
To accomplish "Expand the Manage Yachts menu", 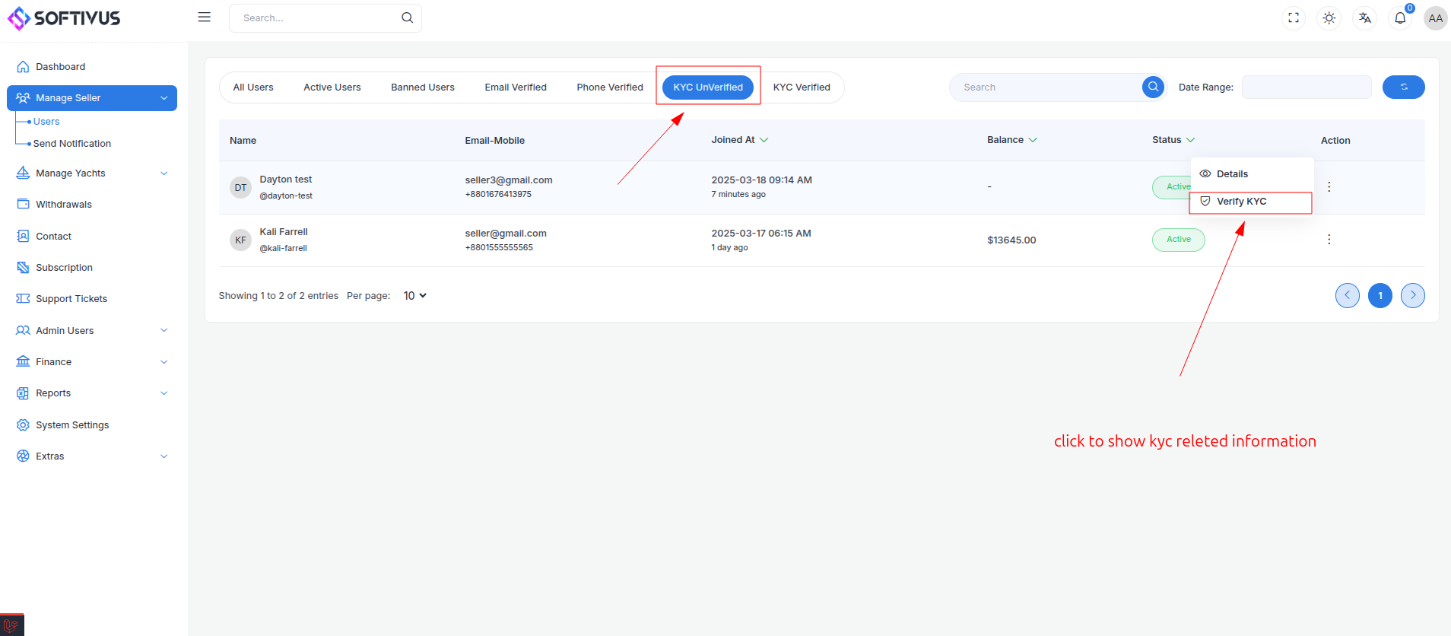I will coord(92,173).
